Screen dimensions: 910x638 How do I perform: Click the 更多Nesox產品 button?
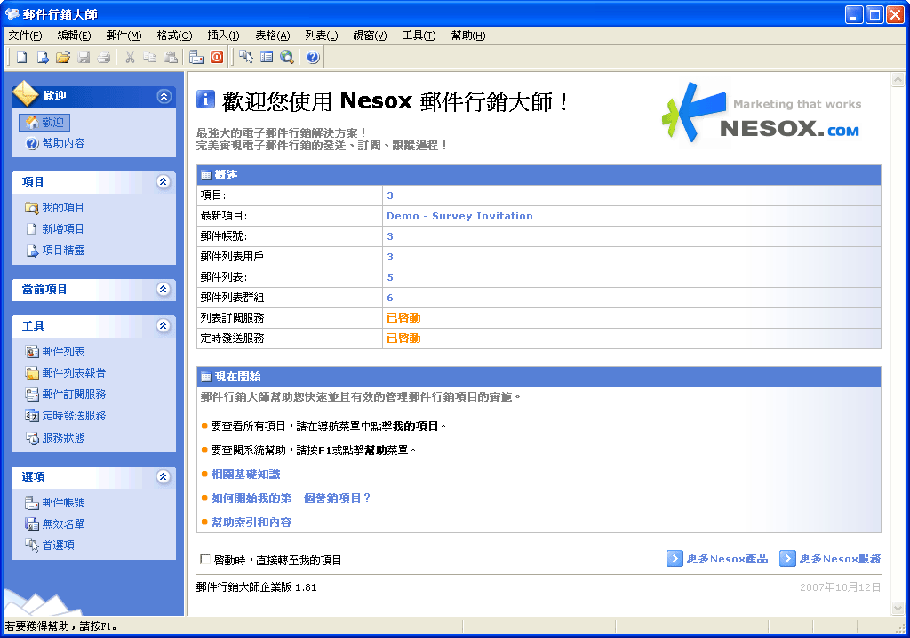click(717, 559)
